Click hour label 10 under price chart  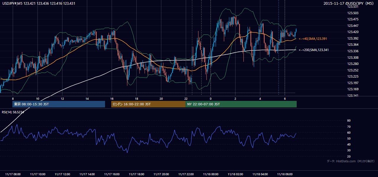pos(38,99)
